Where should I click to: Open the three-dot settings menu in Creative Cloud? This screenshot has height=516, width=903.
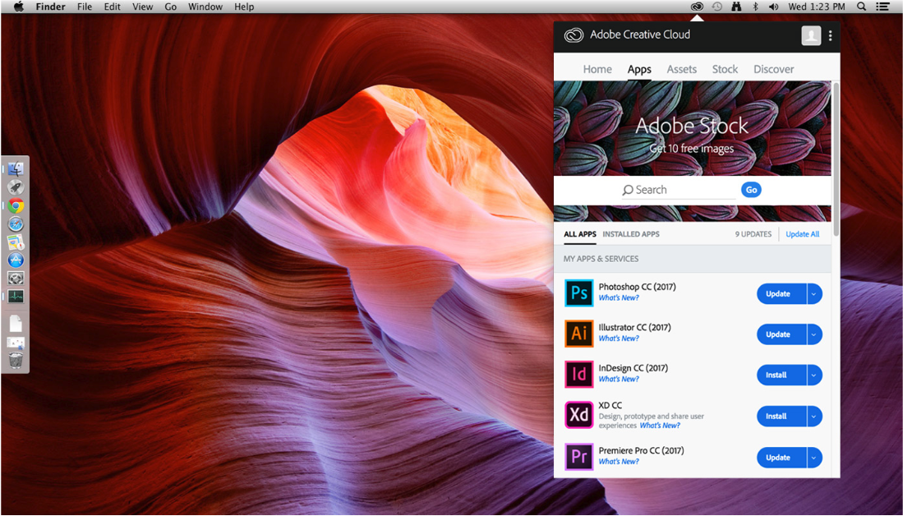831,35
